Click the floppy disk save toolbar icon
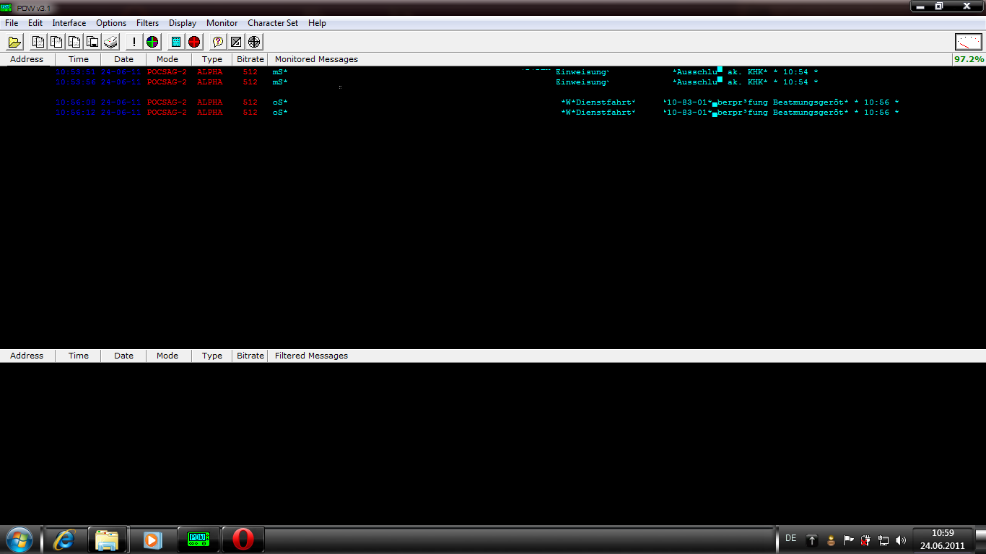The width and height of the screenshot is (986, 554). 92,42
